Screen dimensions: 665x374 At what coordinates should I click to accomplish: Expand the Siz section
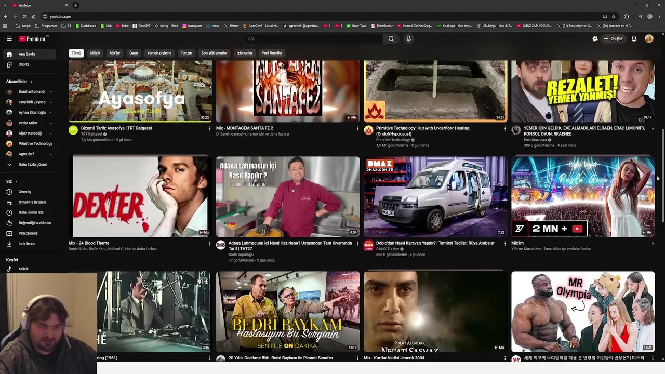coord(11,181)
